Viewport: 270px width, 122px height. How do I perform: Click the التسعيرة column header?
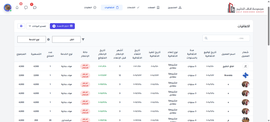pos(36,54)
